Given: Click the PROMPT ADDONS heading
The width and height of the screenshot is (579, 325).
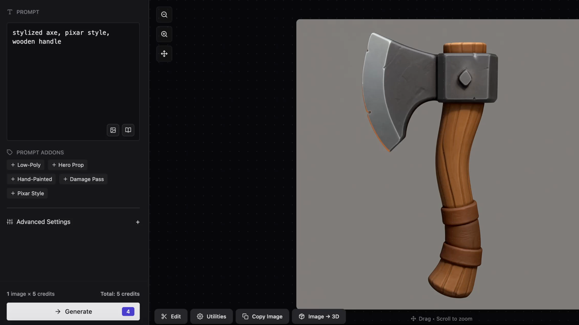Looking at the screenshot, I should coord(40,153).
